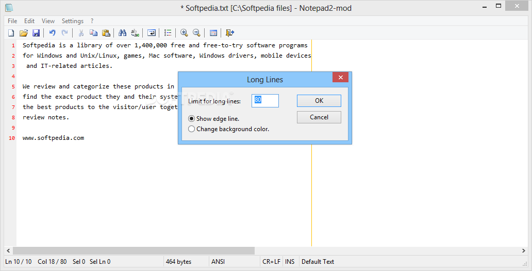This screenshot has width=532, height=271.
Task: Click 'ANSI' encoding status entry
Action: tap(218, 262)
